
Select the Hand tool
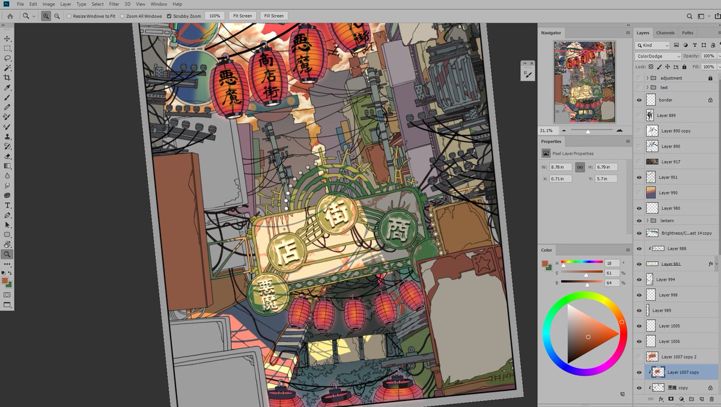point(7,244)
